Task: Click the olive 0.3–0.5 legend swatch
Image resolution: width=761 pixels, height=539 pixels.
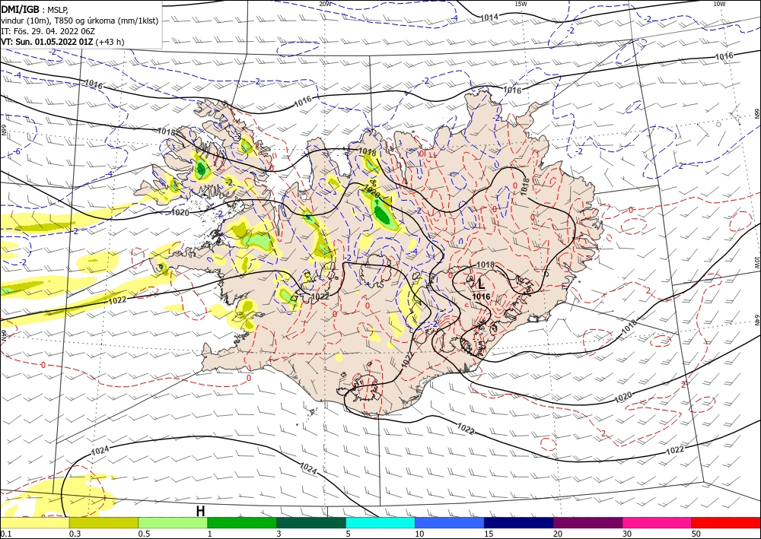Action: 103,522
